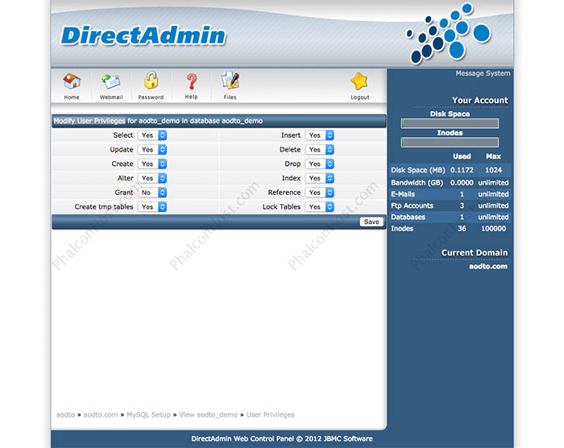This screenshot has width=564, height=448.
Task: Click the Databases row label
Action: tap(408, 218)
